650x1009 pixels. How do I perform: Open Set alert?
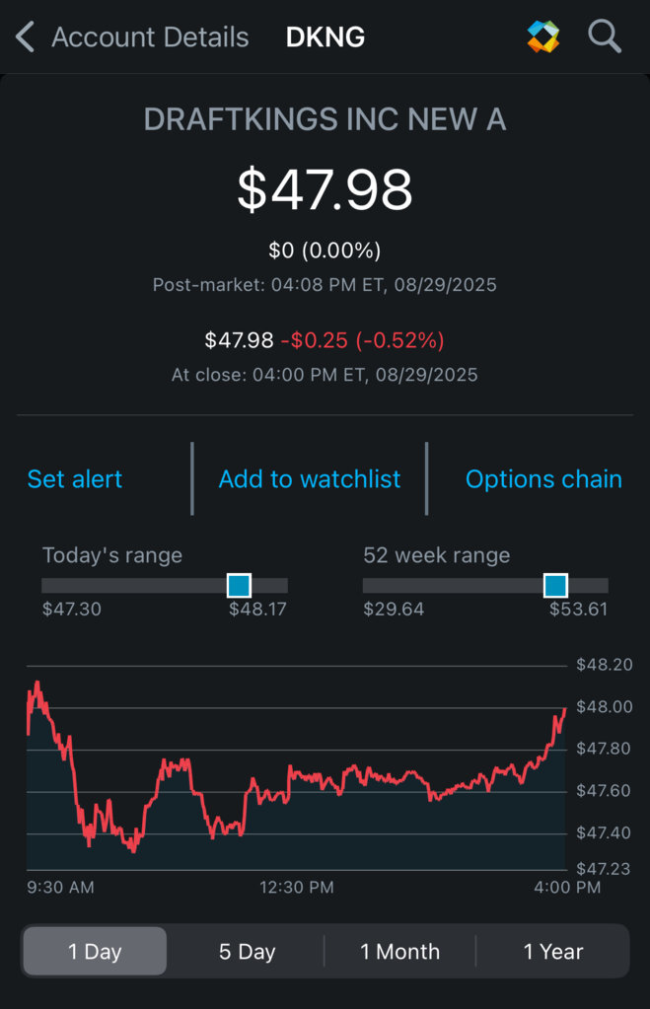pos(75,478)
